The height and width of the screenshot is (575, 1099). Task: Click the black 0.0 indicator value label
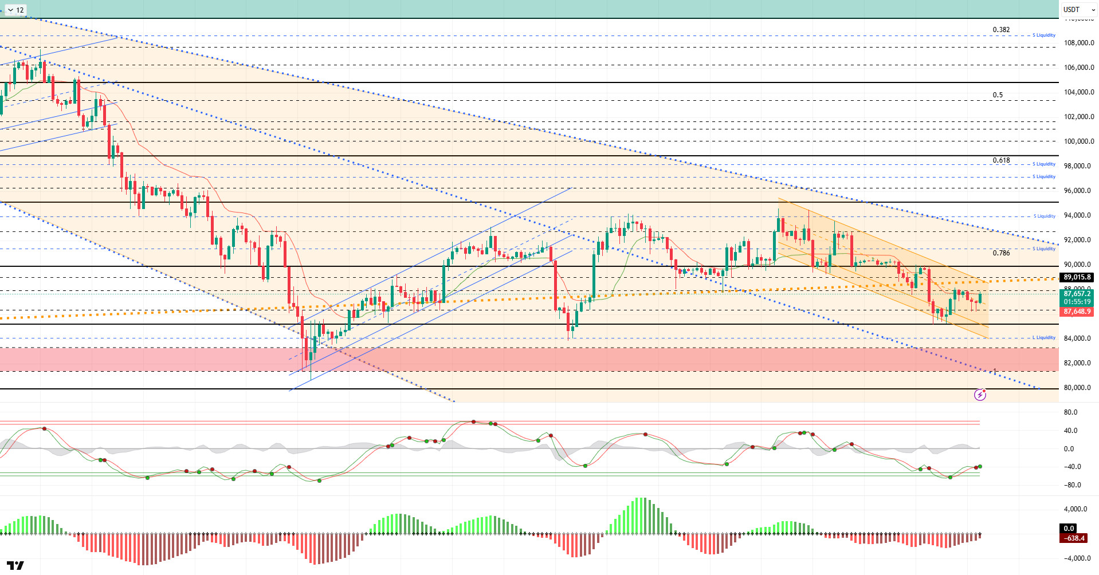(1069, 529)
